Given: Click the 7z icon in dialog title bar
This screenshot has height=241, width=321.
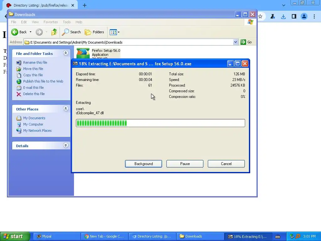Looking at the screenshot, I should coord(75,64).
